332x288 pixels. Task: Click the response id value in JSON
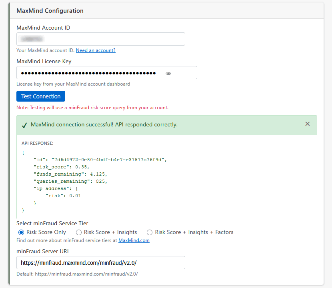pos(108,160)
